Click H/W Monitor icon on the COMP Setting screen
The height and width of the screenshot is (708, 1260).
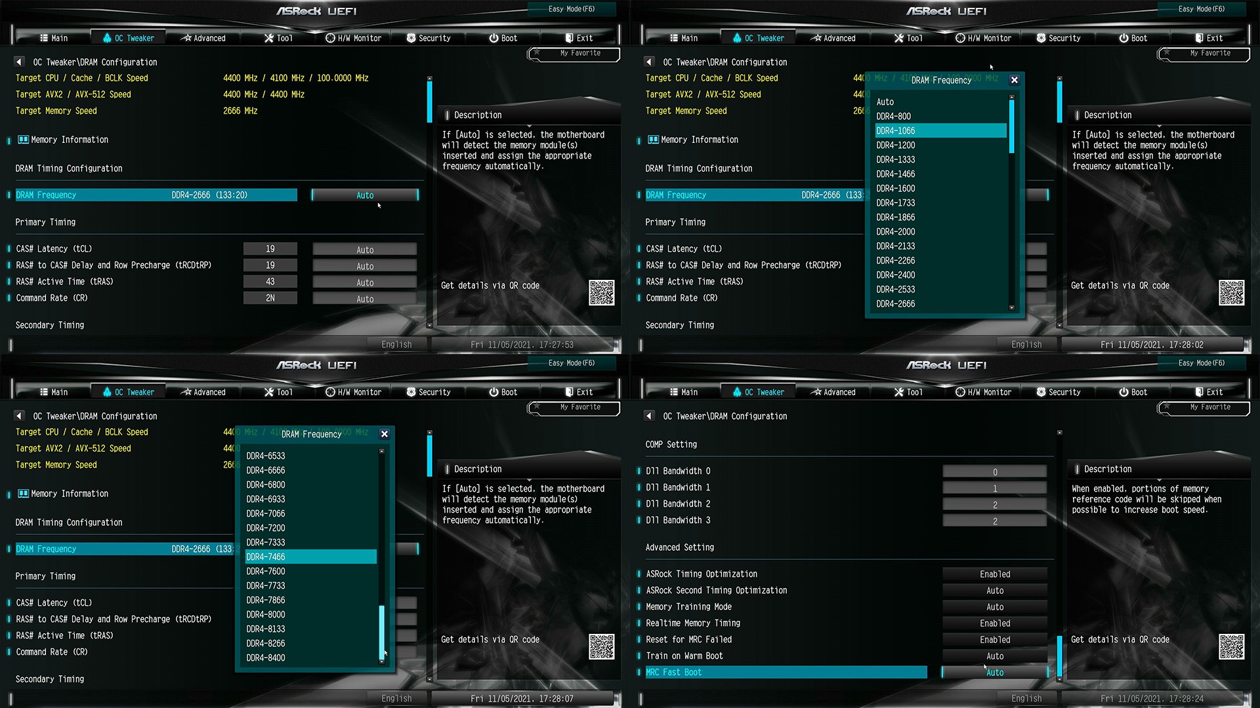tap(960, 392)
